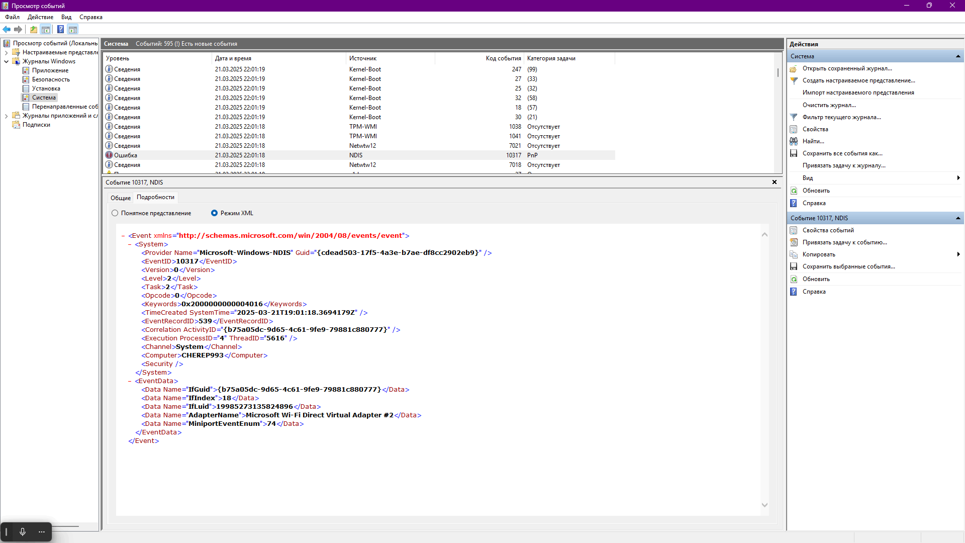Viewport: 965px width, 543px height.
Task: Click Сохранить выбранные события... action text
Action: [x=849, y=266]
